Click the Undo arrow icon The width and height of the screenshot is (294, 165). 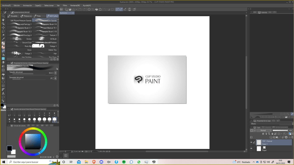point(81,9)
